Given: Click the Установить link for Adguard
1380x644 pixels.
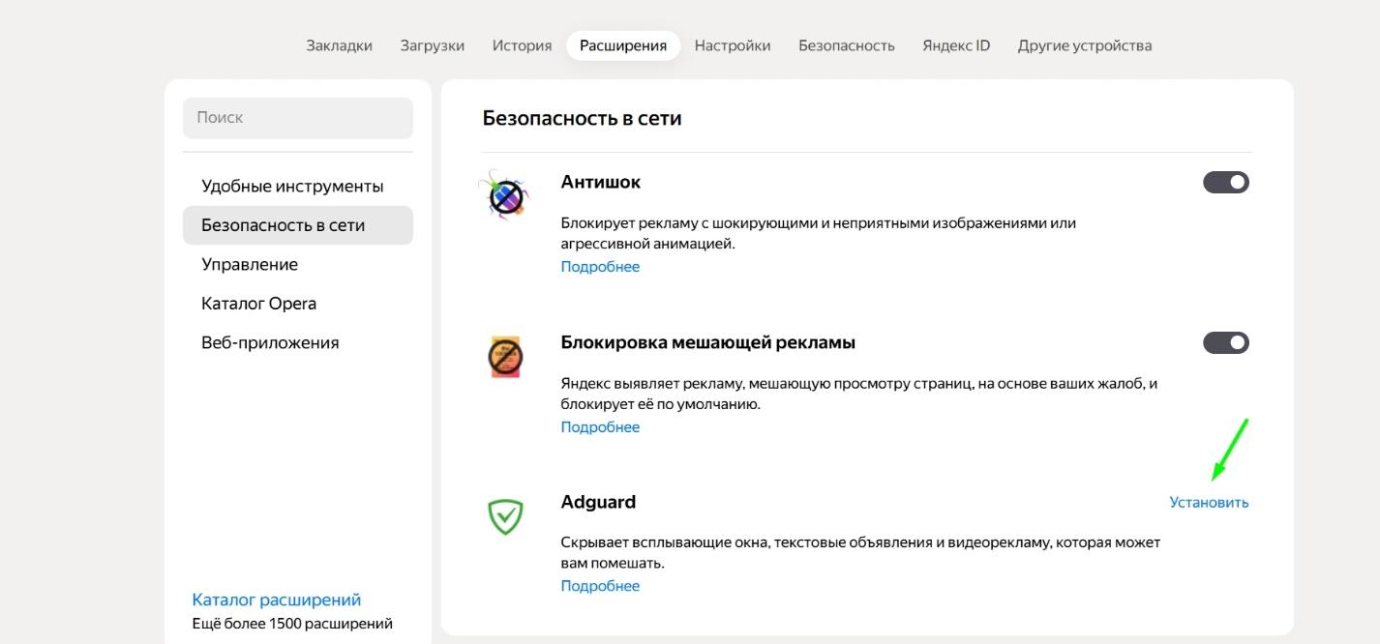Looking at the screenshot, I should [1209, 503].
